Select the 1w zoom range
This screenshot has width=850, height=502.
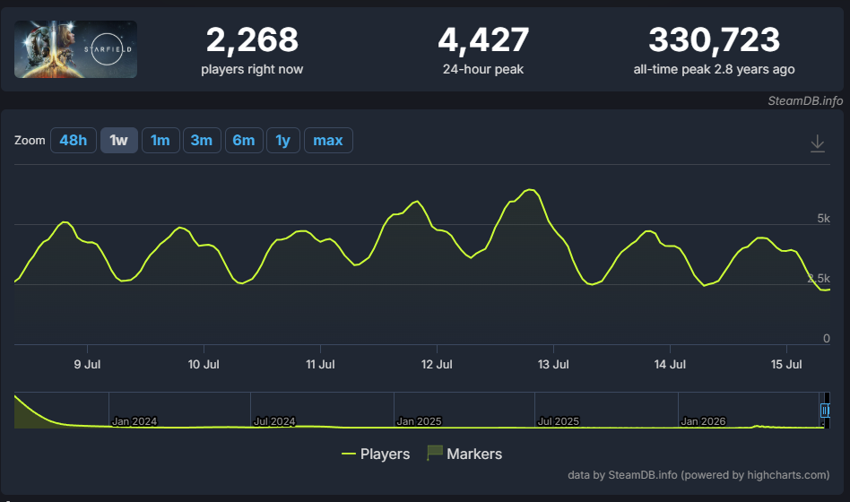click(118, 141)
